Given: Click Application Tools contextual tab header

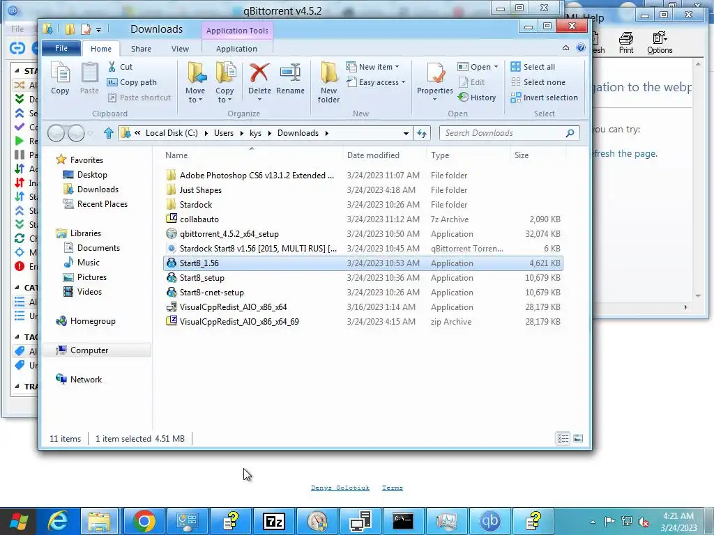Looking at the screenshot, I should point(237,31).
